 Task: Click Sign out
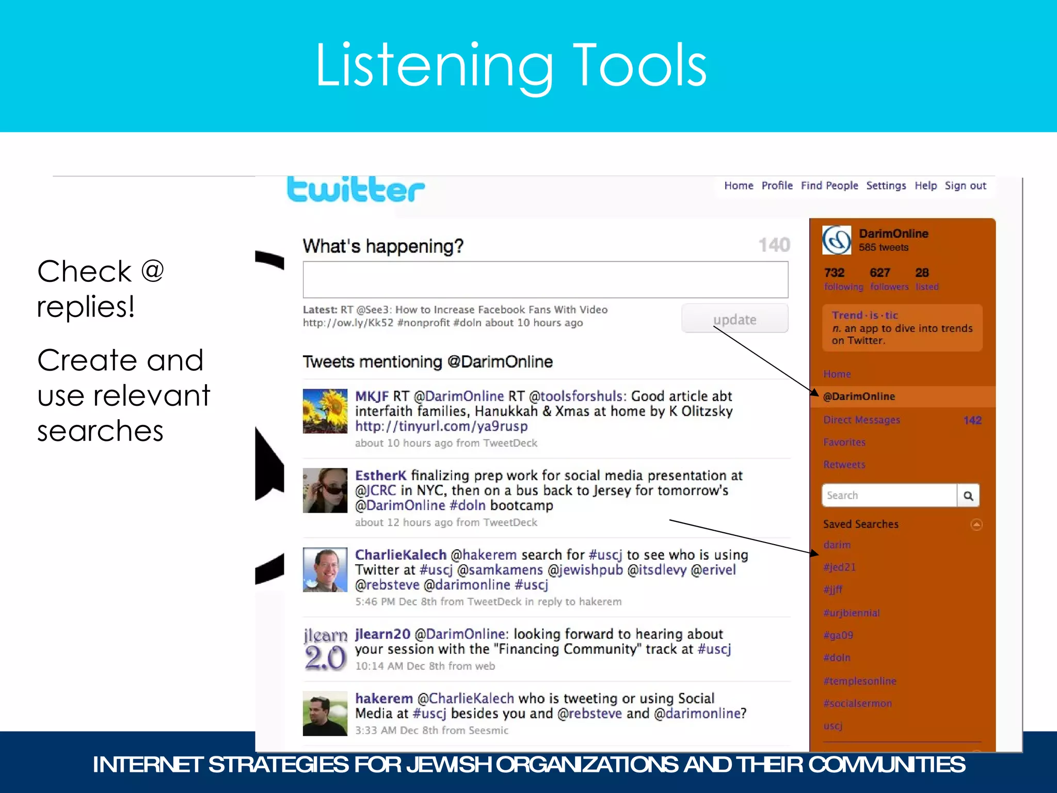(966, 186)
